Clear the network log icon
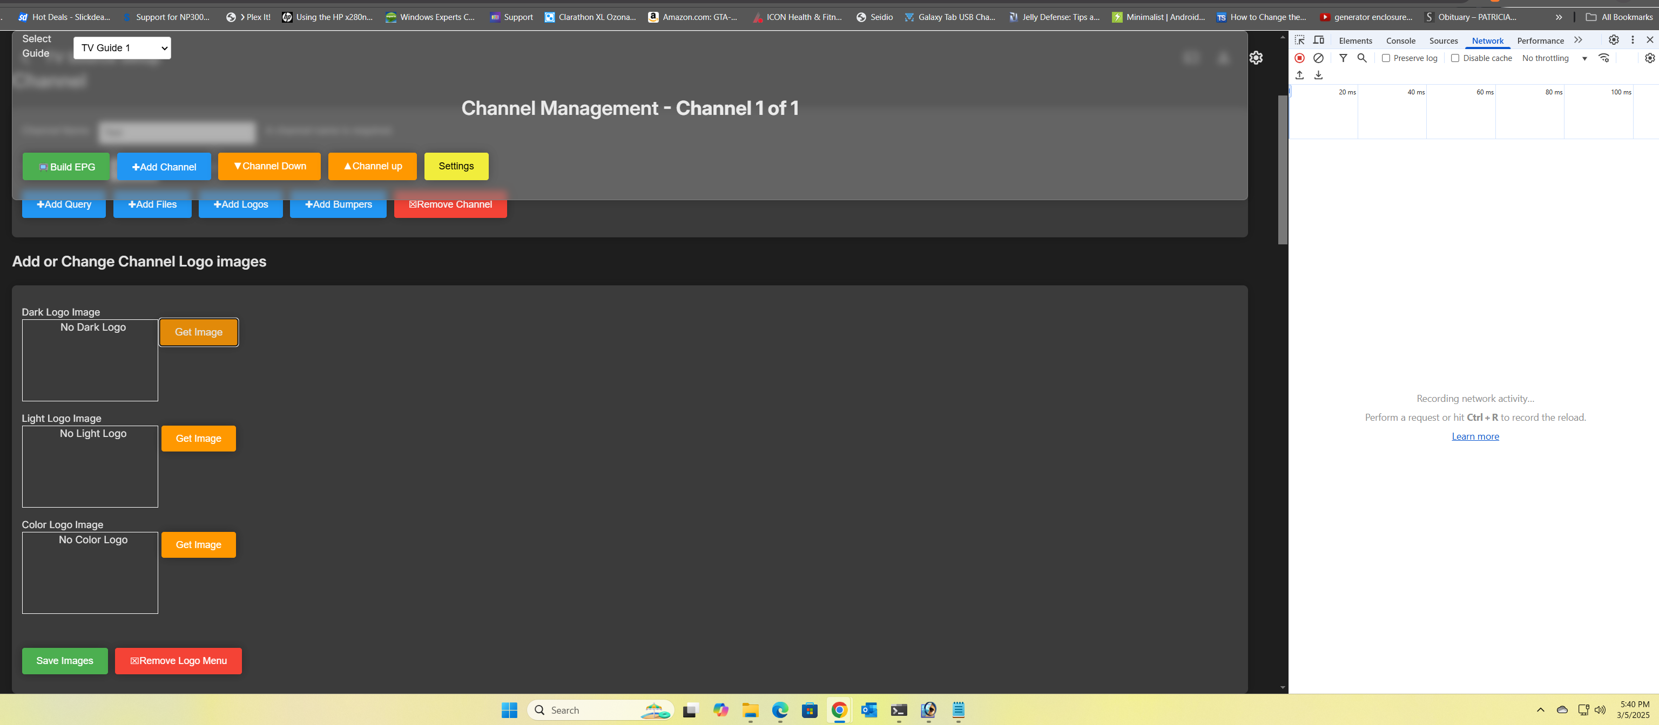The width and height of the screenshot is (1659, 725). 1318,58
